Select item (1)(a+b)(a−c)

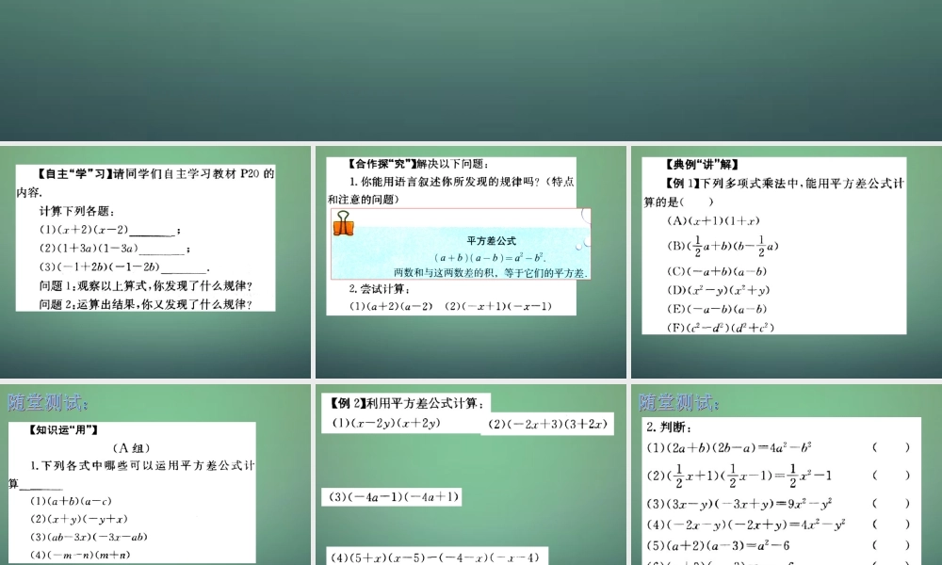tap(71, 501)
